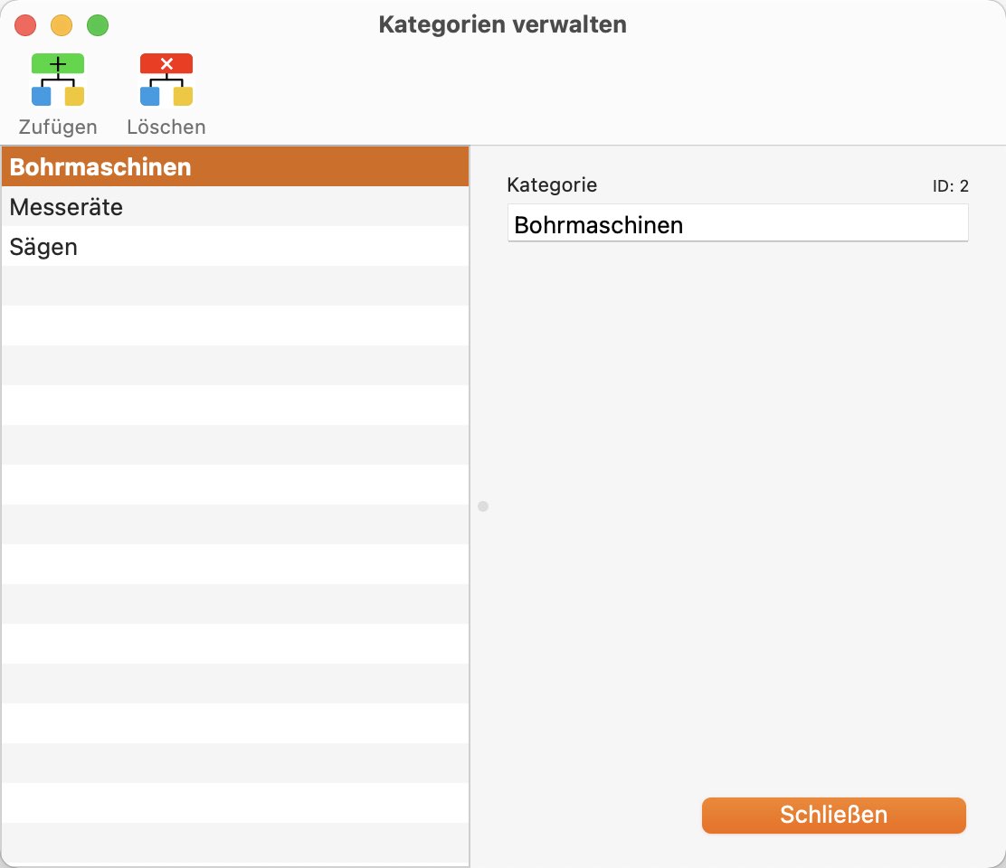Zoom window using the green button
1006x868 pixels.
(x=98, y=25)
